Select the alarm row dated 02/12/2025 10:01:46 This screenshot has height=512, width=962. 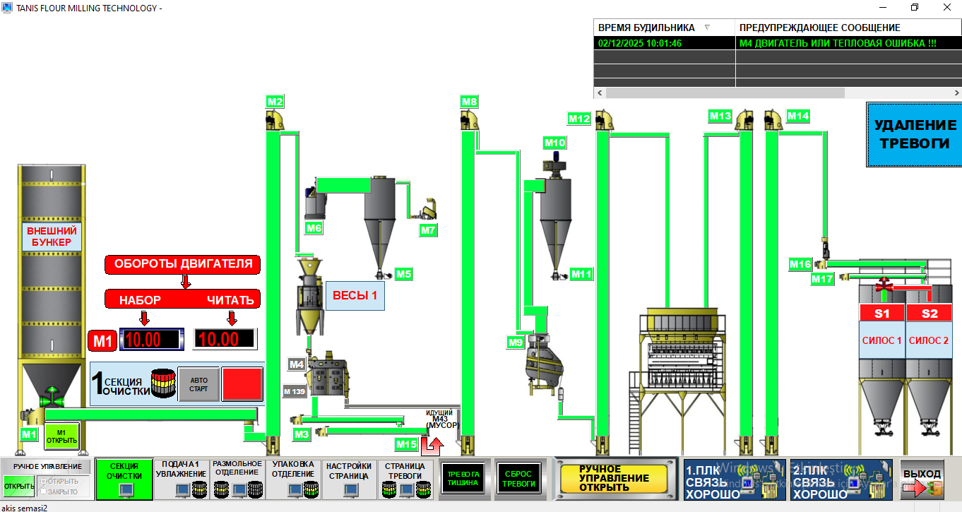(x=778, y=43)
